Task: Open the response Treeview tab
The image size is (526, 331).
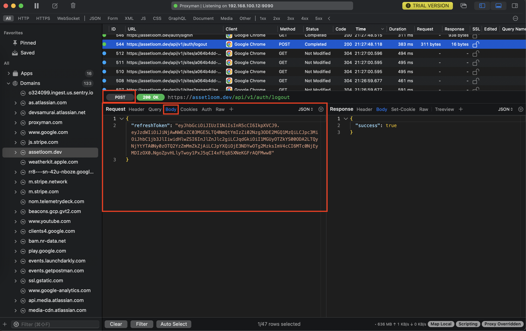Action: 444,109
